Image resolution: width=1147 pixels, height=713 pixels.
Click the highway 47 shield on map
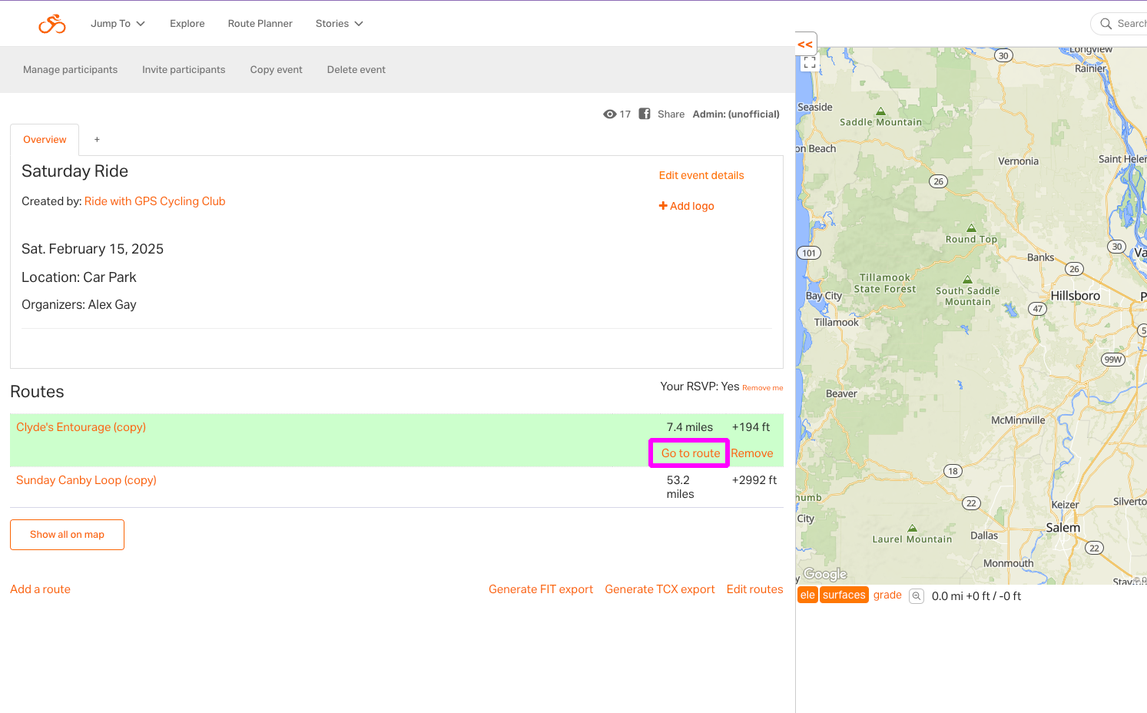click(1038, 309)
